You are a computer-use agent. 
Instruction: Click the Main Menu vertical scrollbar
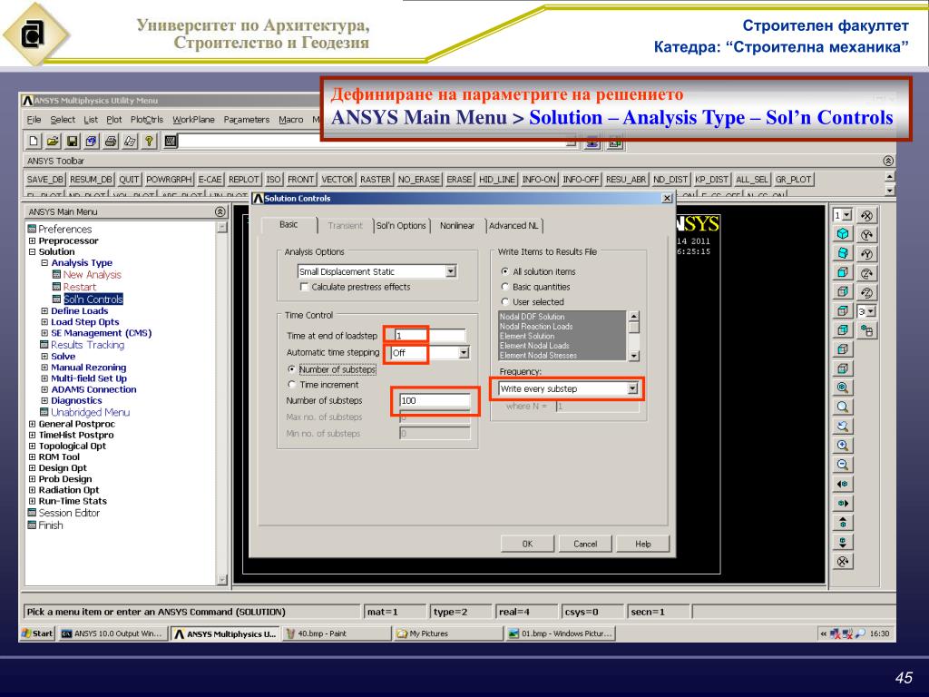click(x=222, y=402)
